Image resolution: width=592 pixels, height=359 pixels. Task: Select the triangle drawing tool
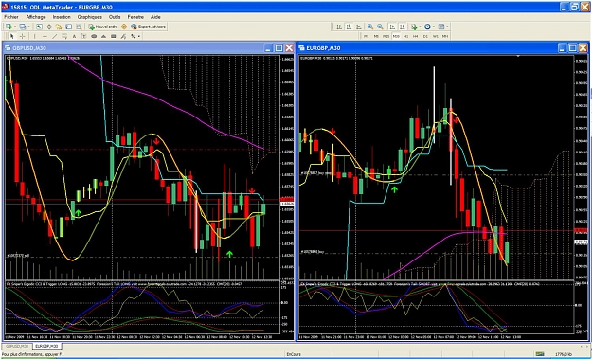tap(103, 36)
